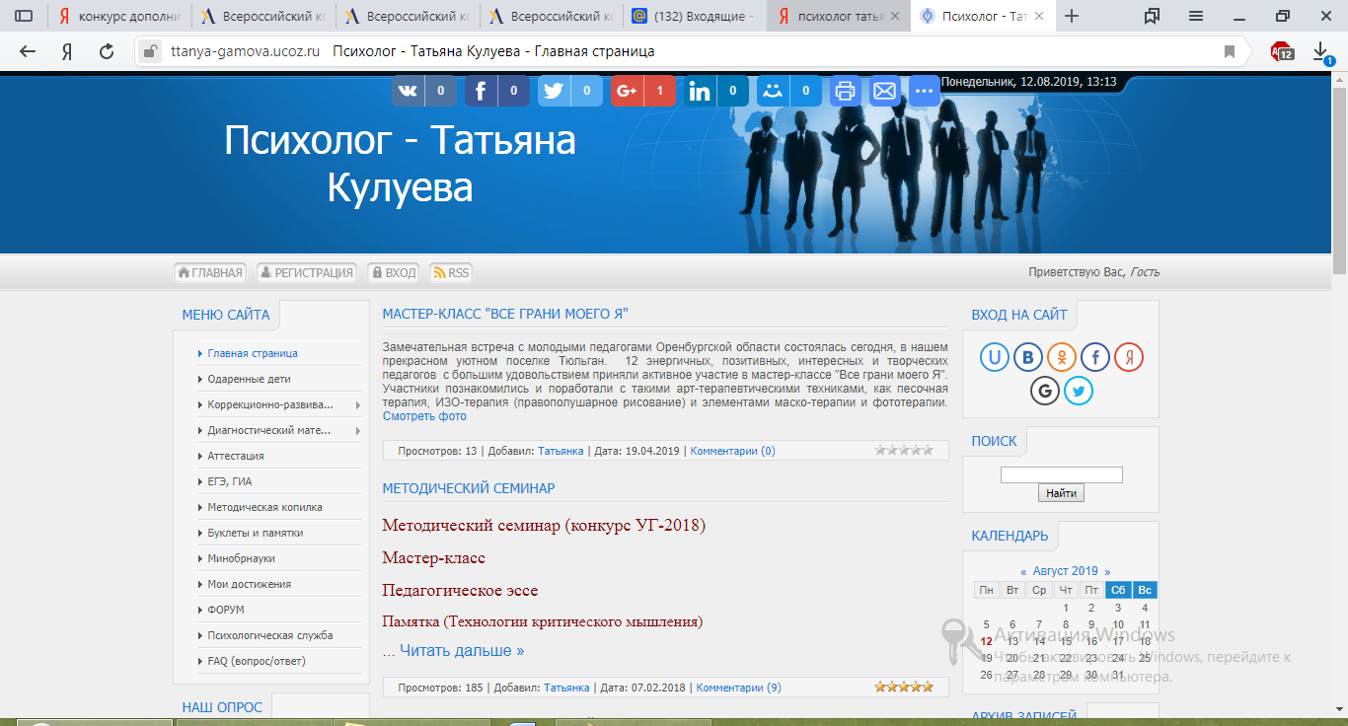Open browser downloads arrow icon

pyautogui.click(x=1321, y=52)
